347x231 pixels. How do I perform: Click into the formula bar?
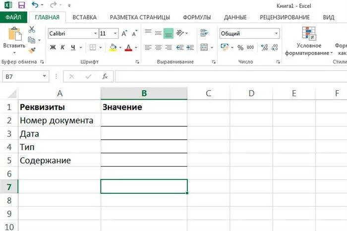click(x=231, y=76)
